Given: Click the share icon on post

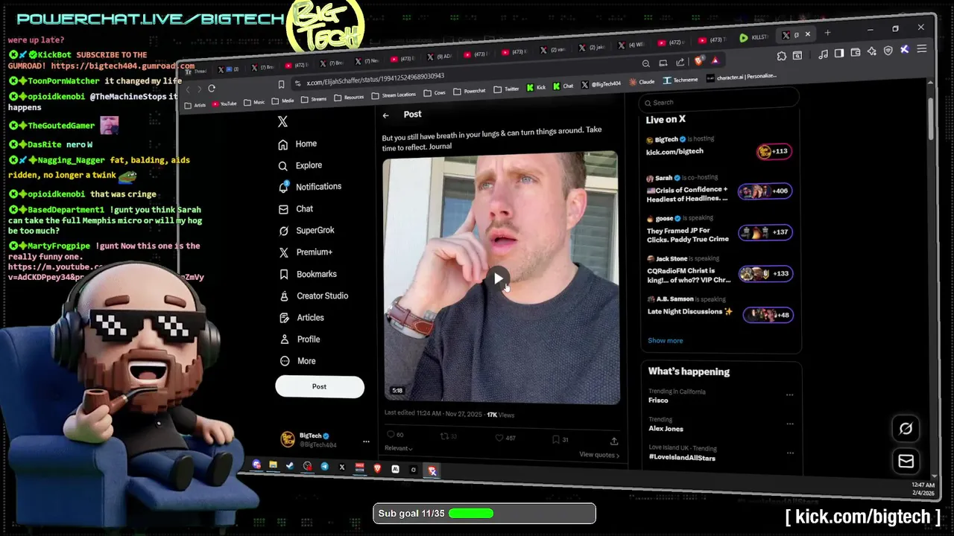Looking at the screenshot, I should [614, 441].
